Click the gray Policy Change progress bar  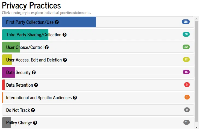tap(7, 123)
